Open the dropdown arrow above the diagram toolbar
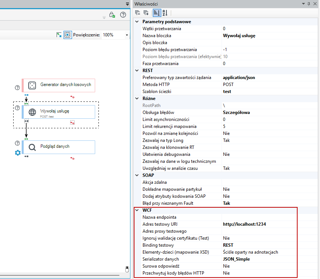320x279 pixels. [x=127, y=4]
